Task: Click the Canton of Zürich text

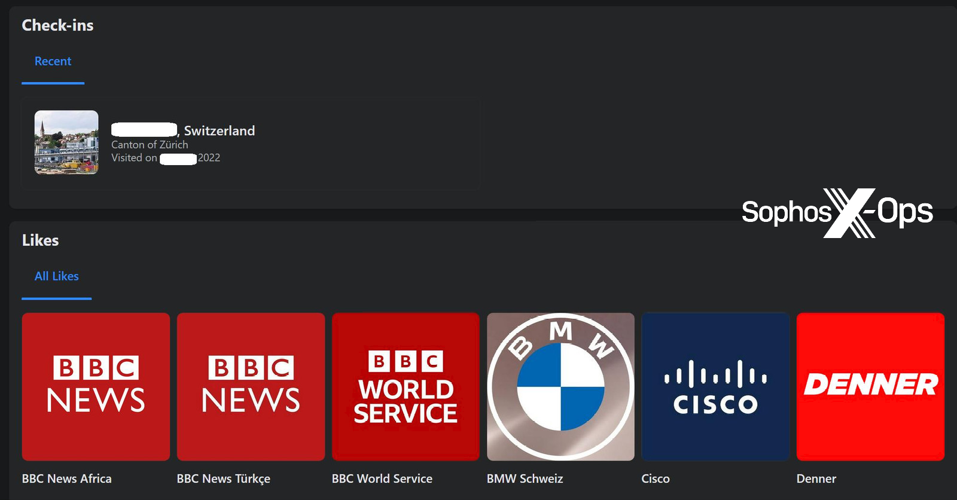Action: [150, 145]
